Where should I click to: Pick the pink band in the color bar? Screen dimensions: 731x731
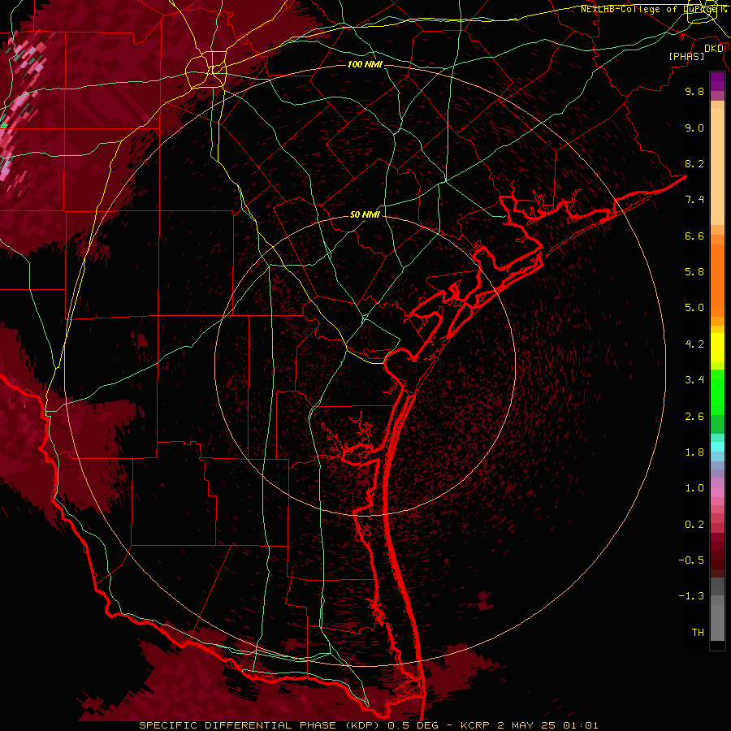(717, 492)
